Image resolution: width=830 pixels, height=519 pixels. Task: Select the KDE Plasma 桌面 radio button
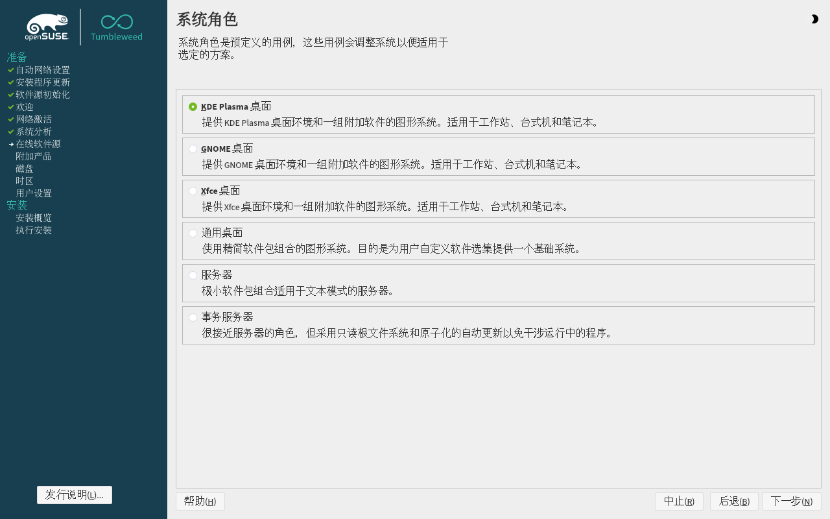[x=193, y=106]
